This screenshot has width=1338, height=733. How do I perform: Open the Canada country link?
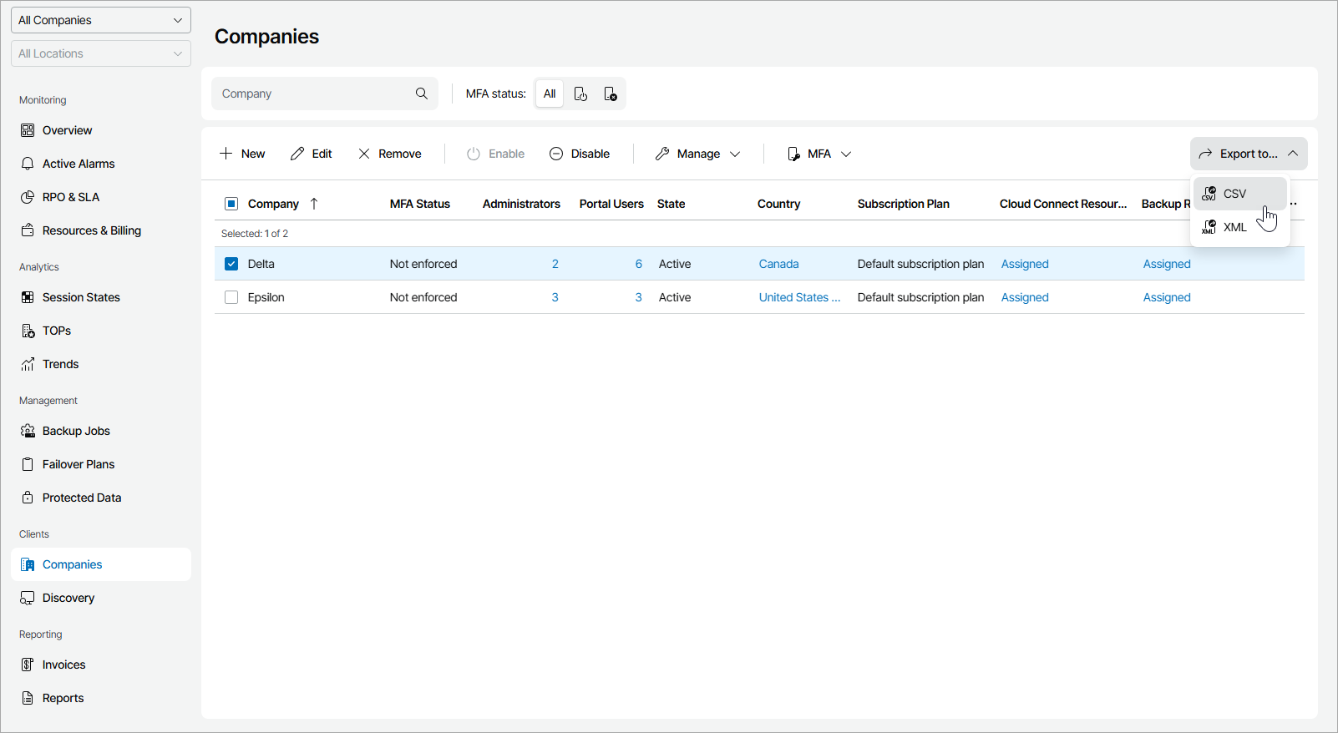point(778,264)
